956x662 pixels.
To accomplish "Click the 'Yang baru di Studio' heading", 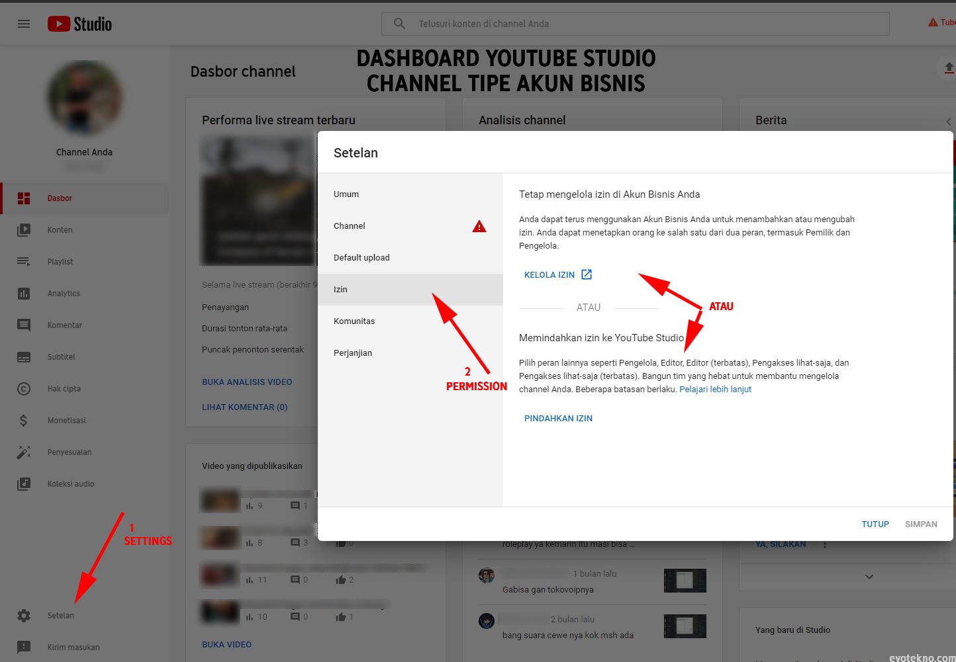I will click(792, 630).
